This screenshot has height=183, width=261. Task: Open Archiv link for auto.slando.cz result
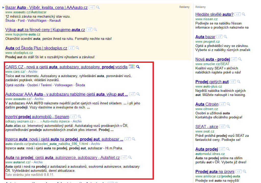pos(96,144)
